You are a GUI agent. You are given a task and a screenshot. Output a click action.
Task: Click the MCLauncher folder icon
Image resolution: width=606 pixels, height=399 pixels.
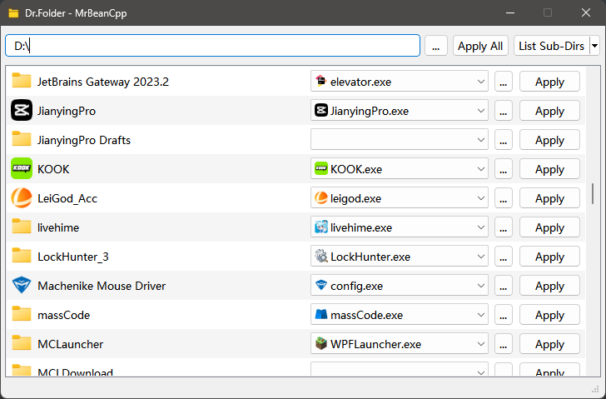pos(22,343)
